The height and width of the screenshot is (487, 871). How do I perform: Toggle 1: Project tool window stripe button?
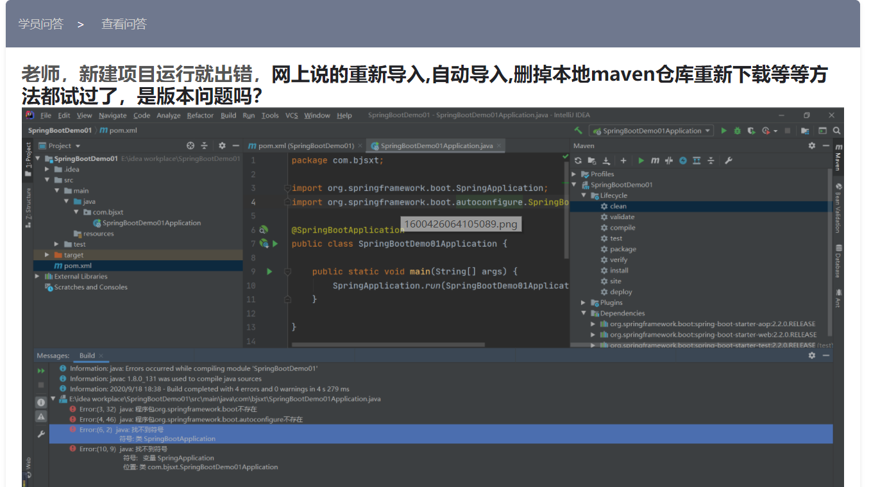28,160
